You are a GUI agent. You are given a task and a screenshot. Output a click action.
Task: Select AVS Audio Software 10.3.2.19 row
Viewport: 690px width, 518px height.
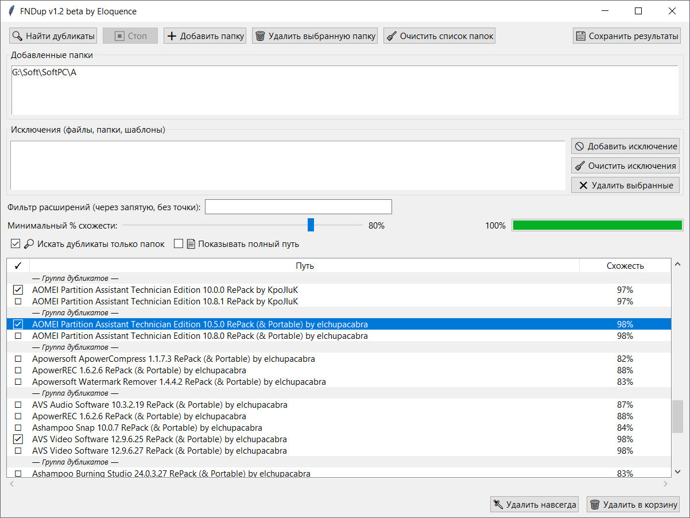pos(338,405)
